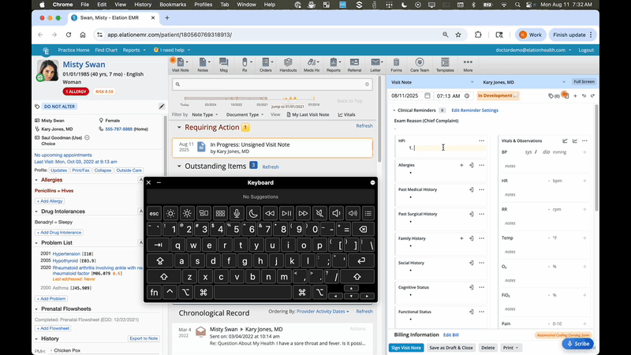This screenshot has height=355, width=631.
Task: Click the Full Screen button
Action: tap(584, 82)
